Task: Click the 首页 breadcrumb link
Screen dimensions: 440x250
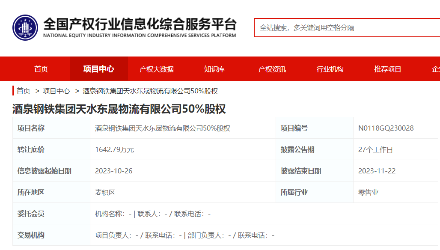Action: pos(23,91)
